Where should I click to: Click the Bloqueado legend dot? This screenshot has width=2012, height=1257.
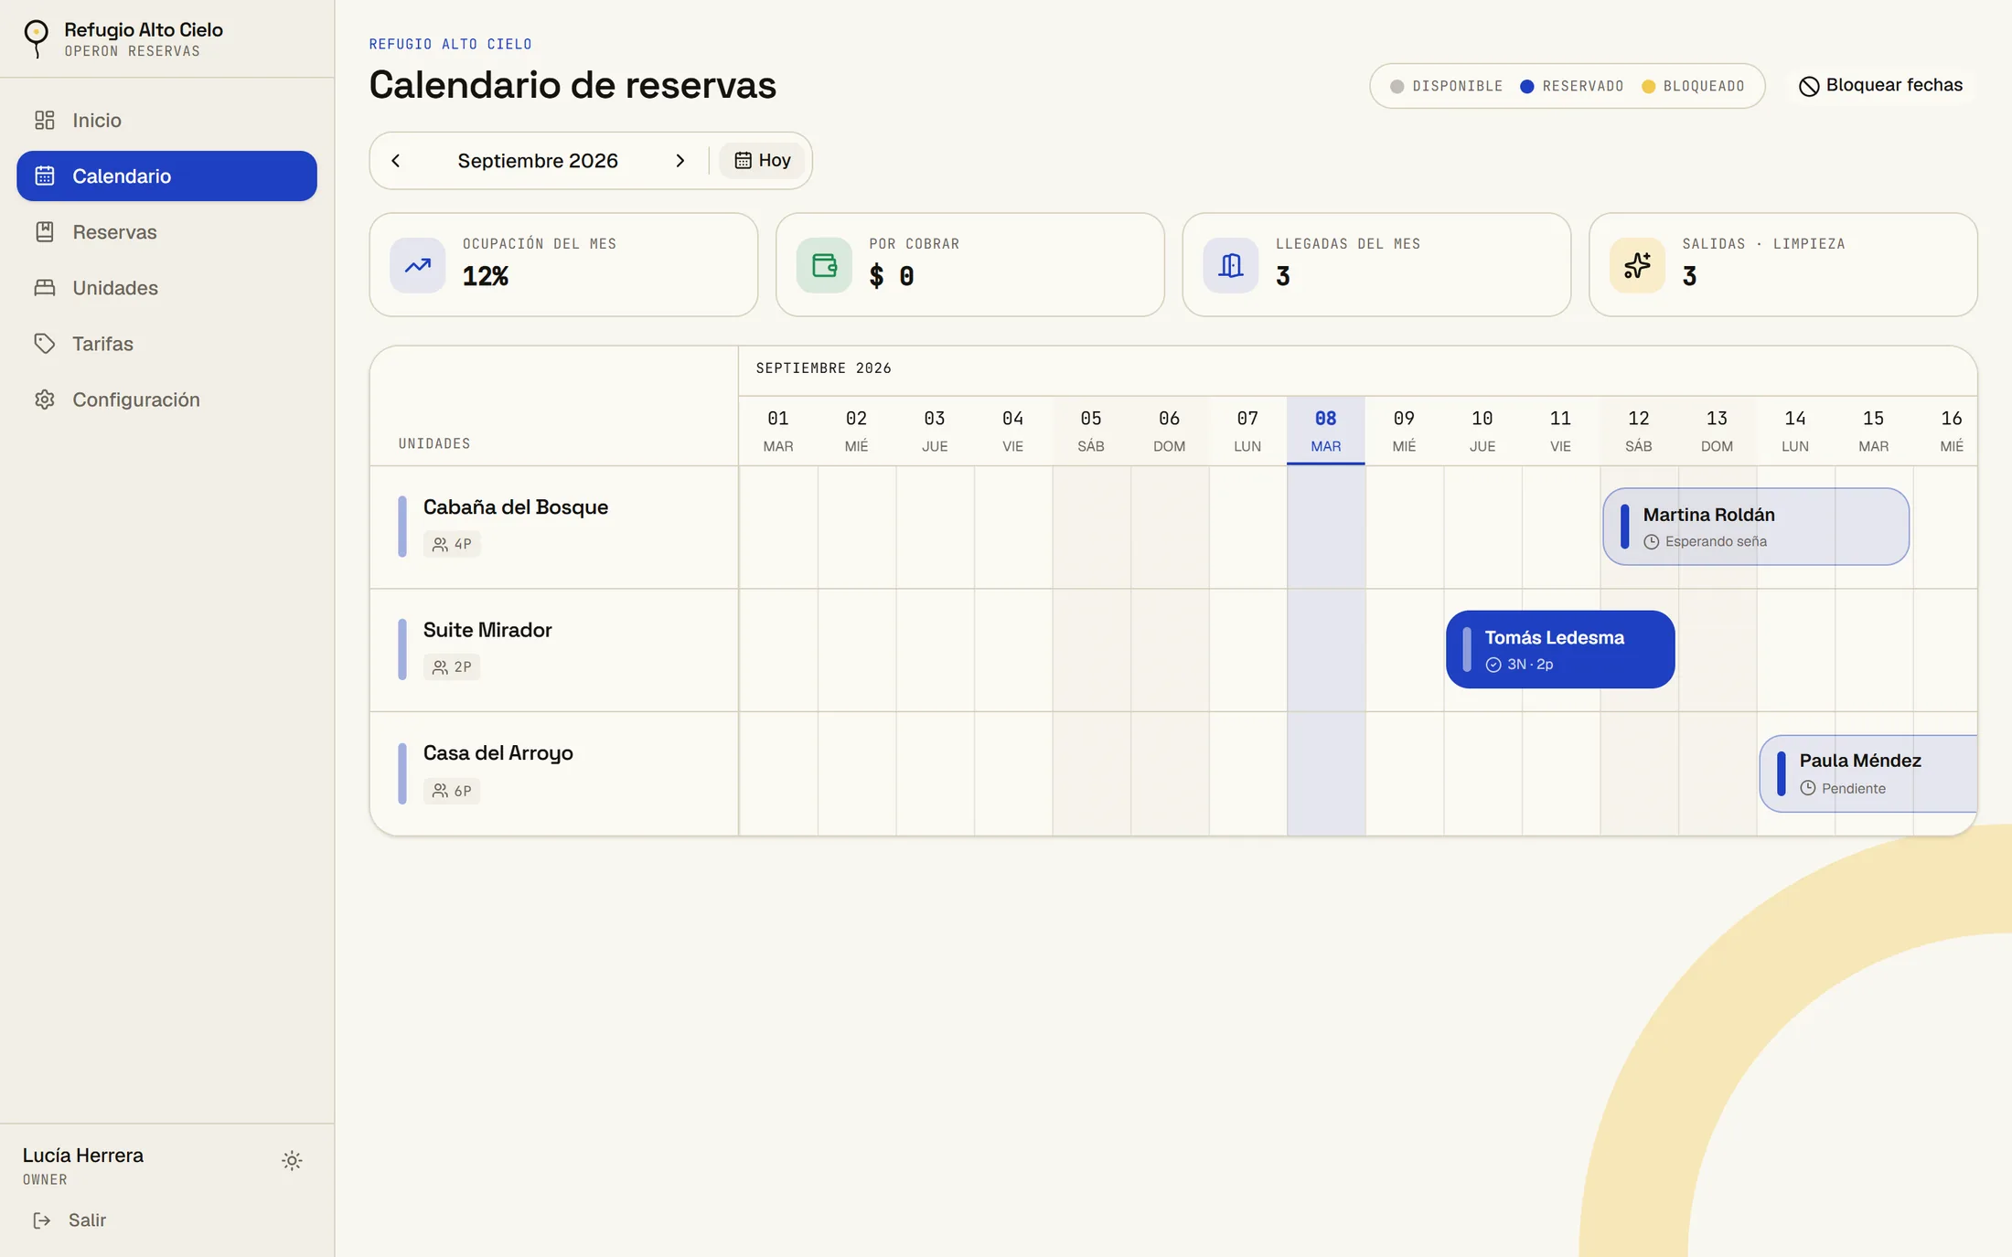[x=1648, y=86]
